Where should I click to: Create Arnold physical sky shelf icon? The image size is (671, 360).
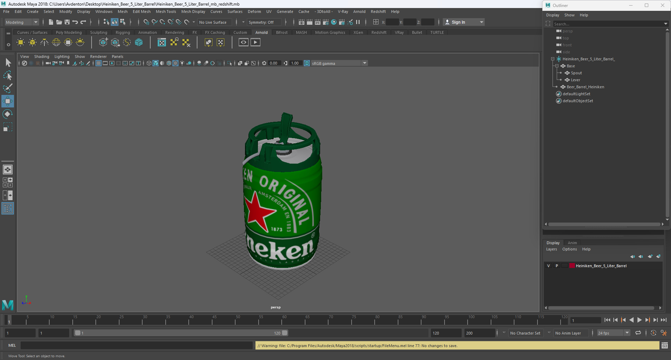tap(80, 43)
